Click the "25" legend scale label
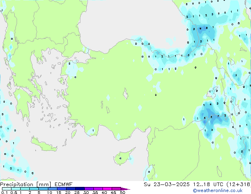 coord(77,192)
